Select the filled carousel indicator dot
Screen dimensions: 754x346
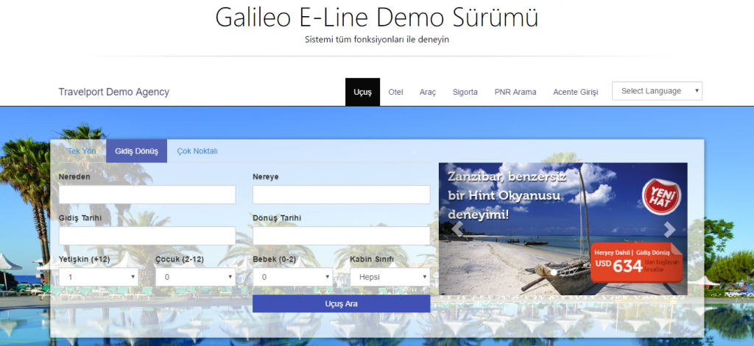554,272
